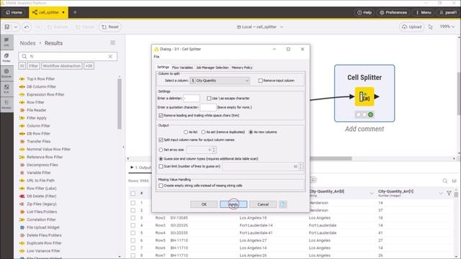Toggle the Remove input column checkbox
The image size is (461, 259).
click(261, 81)
